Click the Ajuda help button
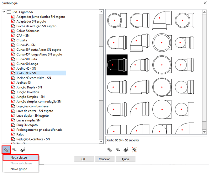 click(x=125, y=159)
